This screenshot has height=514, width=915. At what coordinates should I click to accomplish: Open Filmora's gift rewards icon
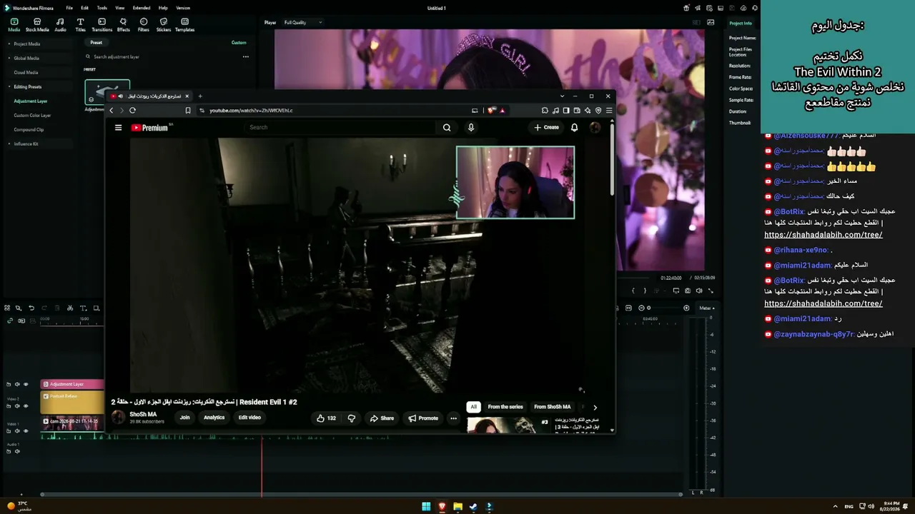tap(686, 8)
